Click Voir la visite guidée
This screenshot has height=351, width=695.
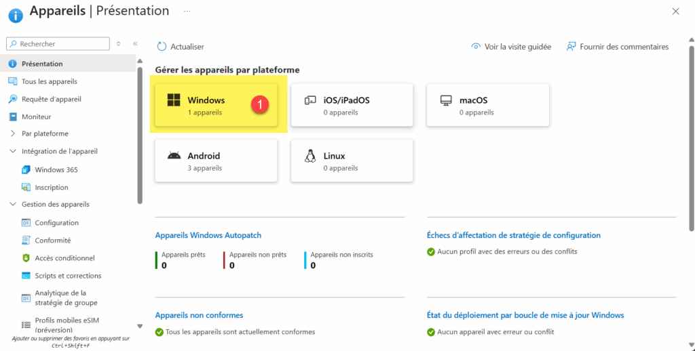point(510,47)
